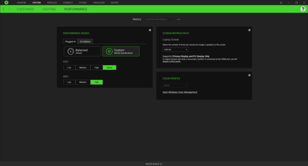Set GPU to Medium
Screen dimensions: 308x166
(83, 82)
